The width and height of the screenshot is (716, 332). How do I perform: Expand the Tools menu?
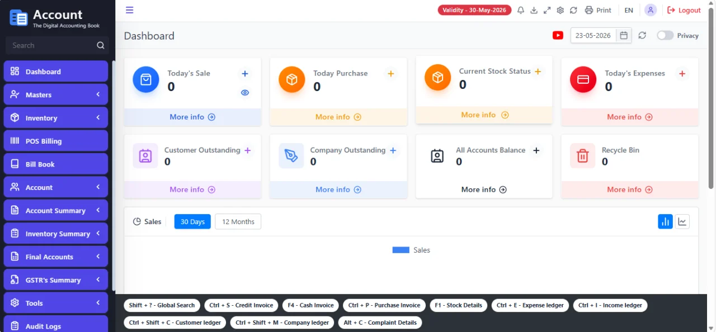coord(56,303)
